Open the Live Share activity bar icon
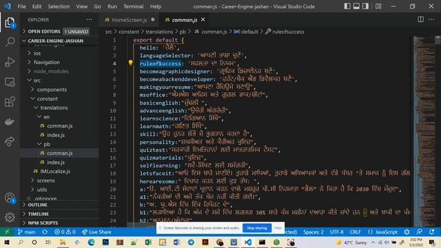Viewport: 441px width, 248px height. (x=10, y=141)
